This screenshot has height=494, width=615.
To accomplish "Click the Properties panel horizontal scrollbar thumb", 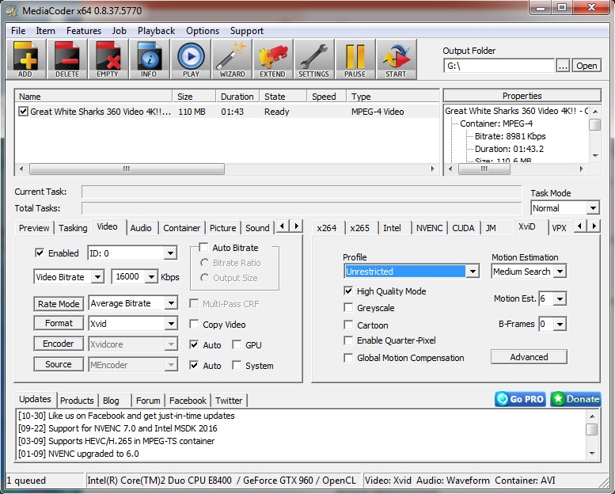I will [484, 169].
